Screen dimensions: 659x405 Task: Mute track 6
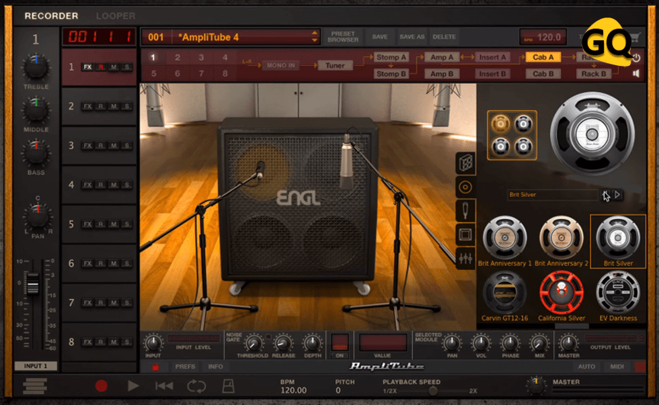114,263
